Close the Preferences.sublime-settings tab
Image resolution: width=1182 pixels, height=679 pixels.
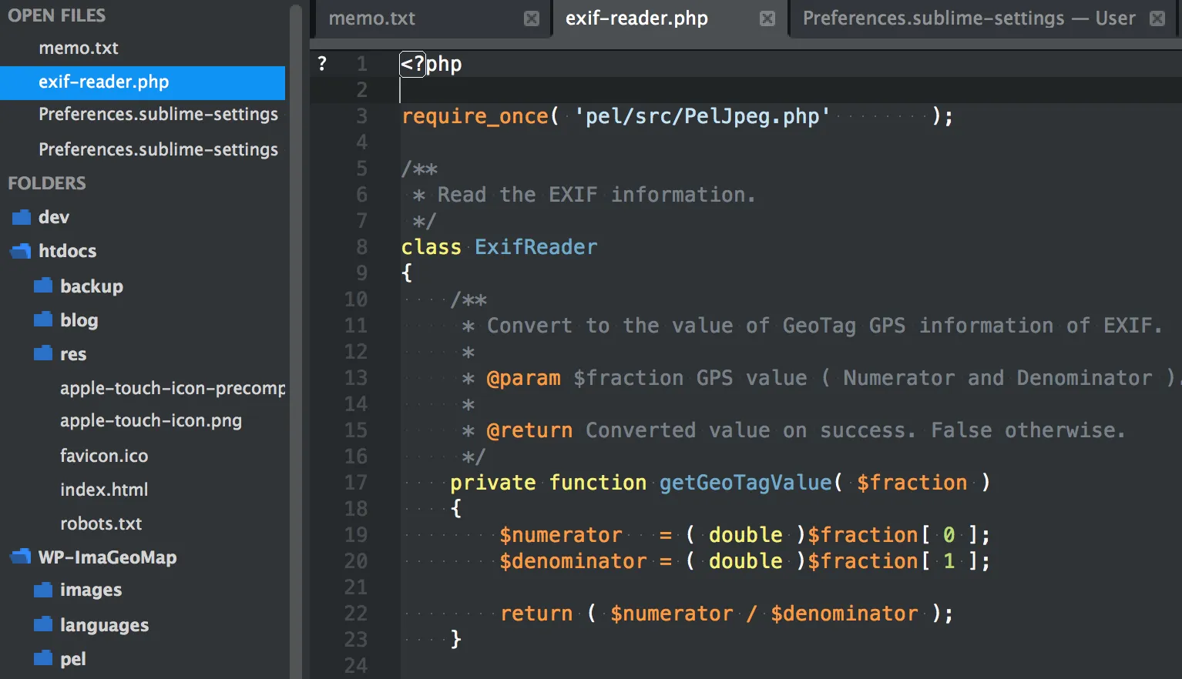click(x=1157, y=18)
